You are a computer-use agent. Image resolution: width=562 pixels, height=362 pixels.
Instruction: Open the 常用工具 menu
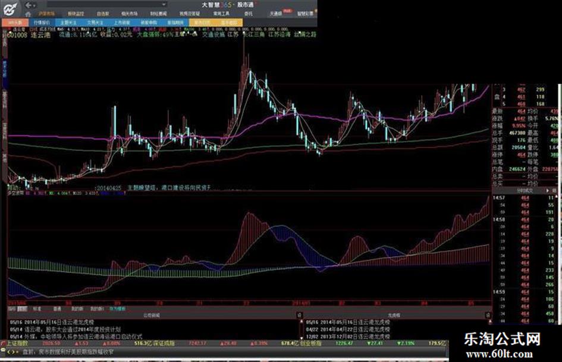pos(221,14)
